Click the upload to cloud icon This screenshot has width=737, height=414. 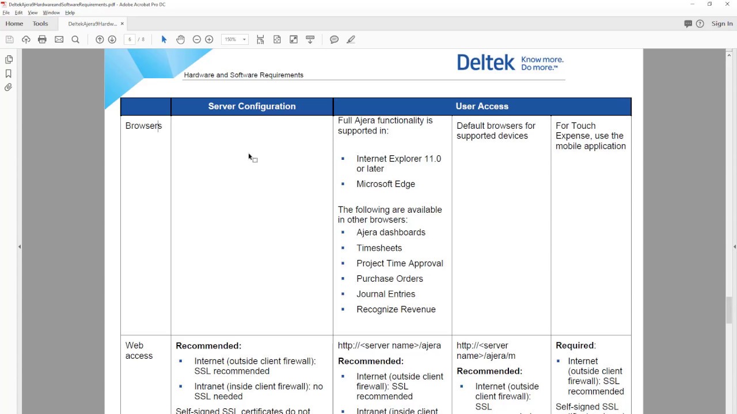tap(26, 40)
